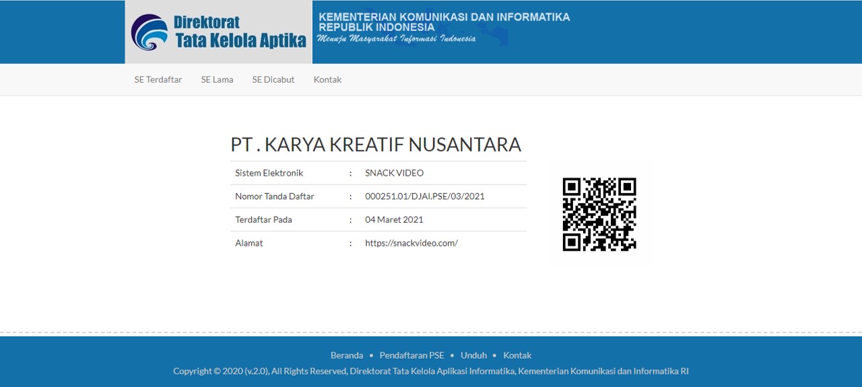Open the Pendaftaran PSE footer link
Image resolution: width=862 pixels, height=387 pixels.
click(412, 355)
